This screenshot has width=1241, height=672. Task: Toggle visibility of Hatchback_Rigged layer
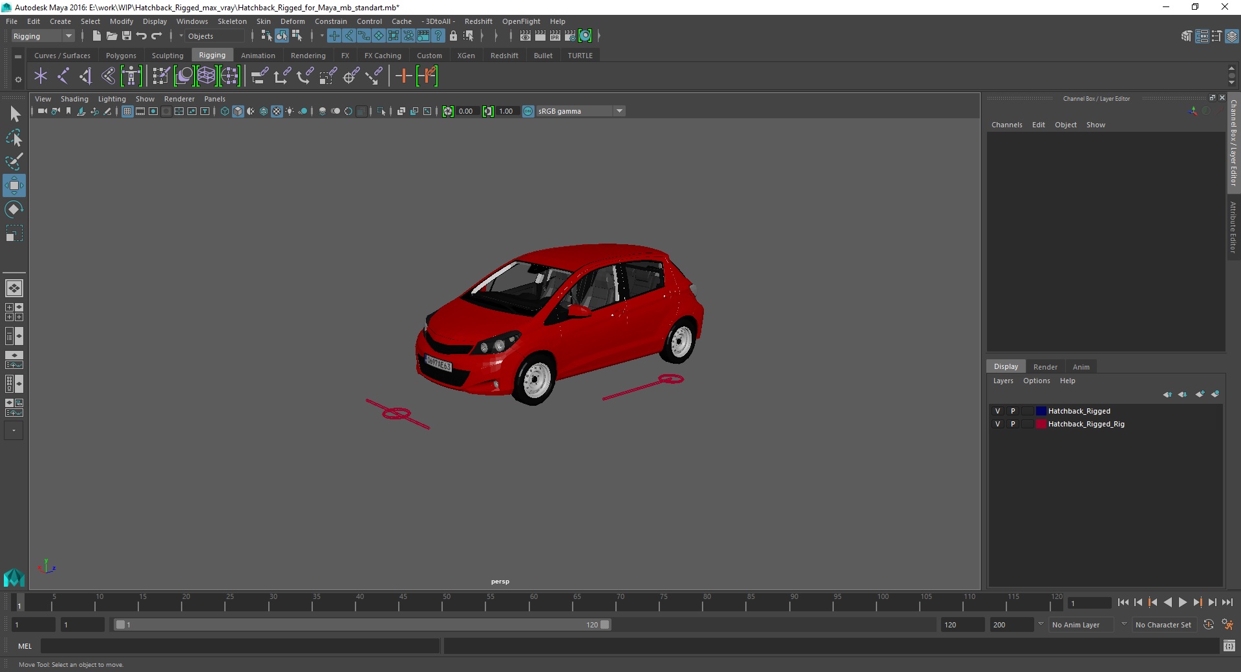coord(997,411)
